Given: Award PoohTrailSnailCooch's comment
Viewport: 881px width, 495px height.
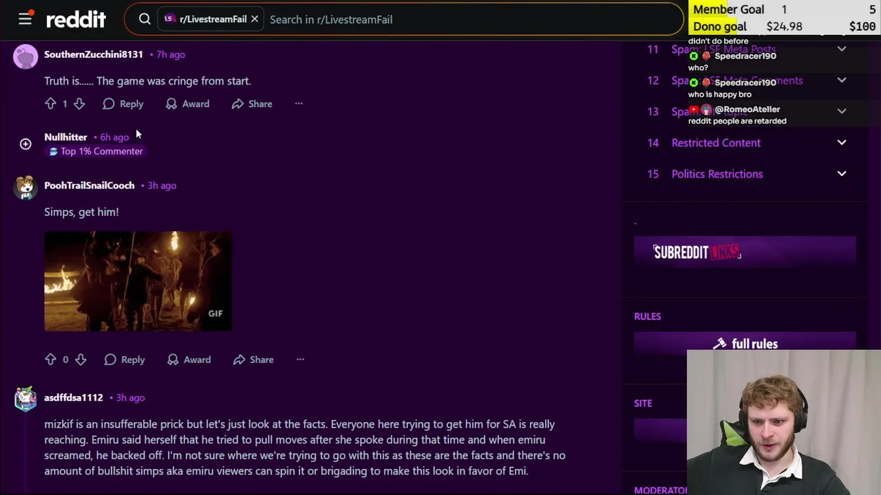Looking at the screenshot, I should tap(189, 360).
